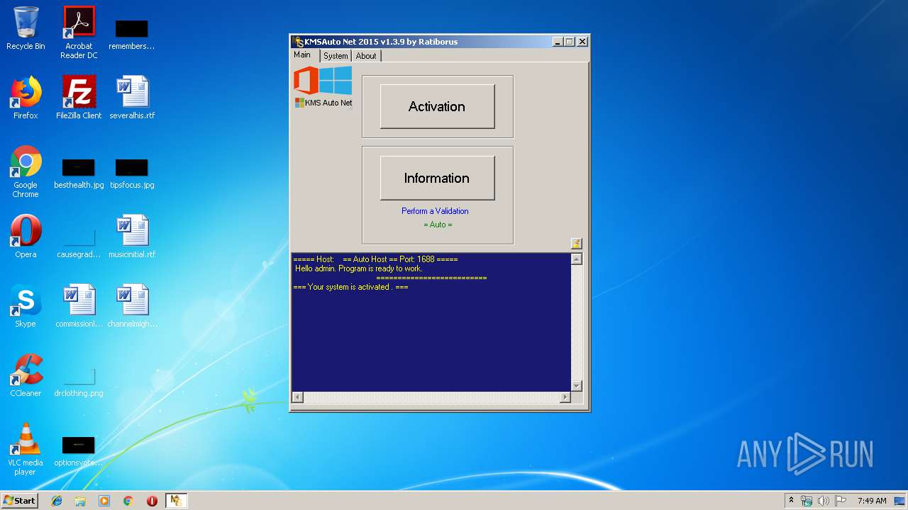
Task: Open Perform a Validation link
Action: click(x=435, y=211)
